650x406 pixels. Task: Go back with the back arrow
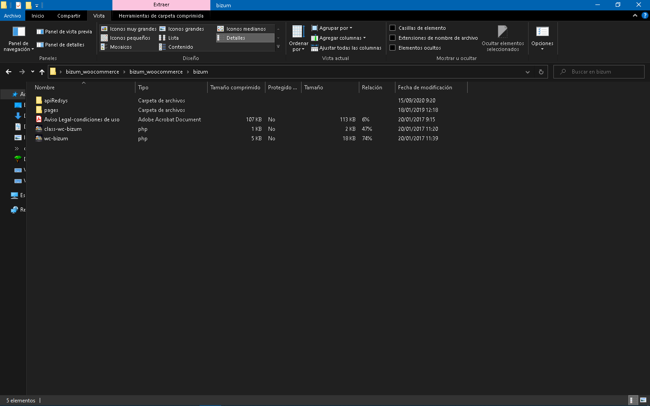[9, 72]
